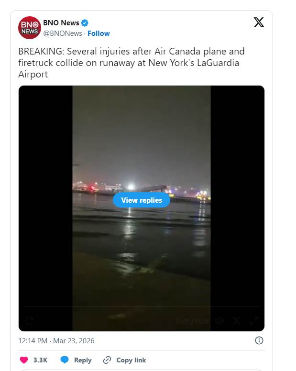Like the tweet with the heart icon
The height and width of the screenshot is (371, 296).
[24, 360]
